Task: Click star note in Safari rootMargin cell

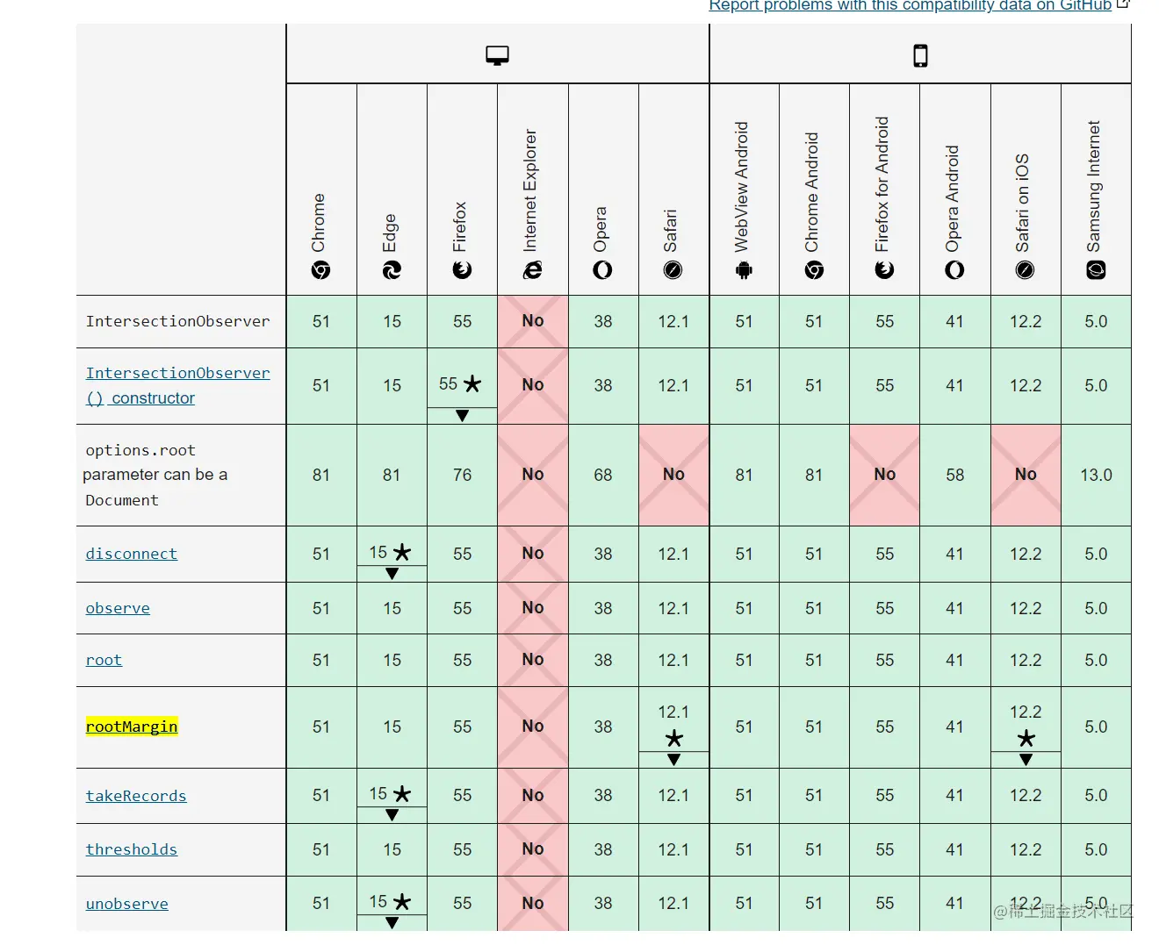Action: (673, 739)
